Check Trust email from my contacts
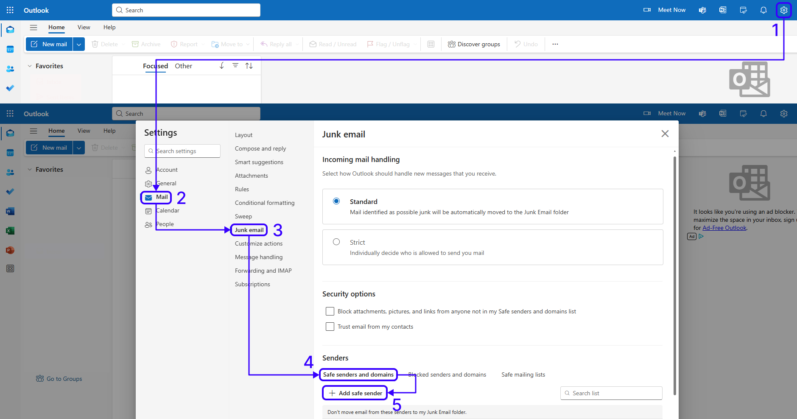 (x=330, y=327)
